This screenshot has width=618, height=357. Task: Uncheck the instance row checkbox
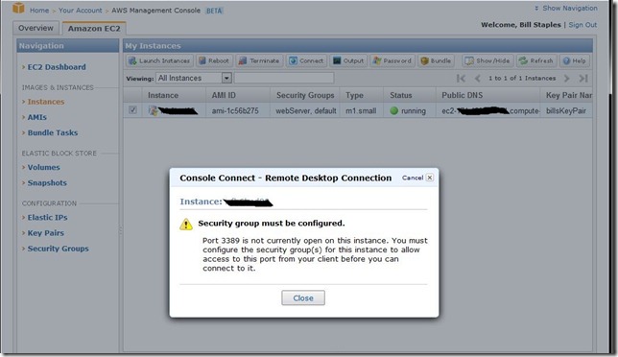[x=132, y=110]
